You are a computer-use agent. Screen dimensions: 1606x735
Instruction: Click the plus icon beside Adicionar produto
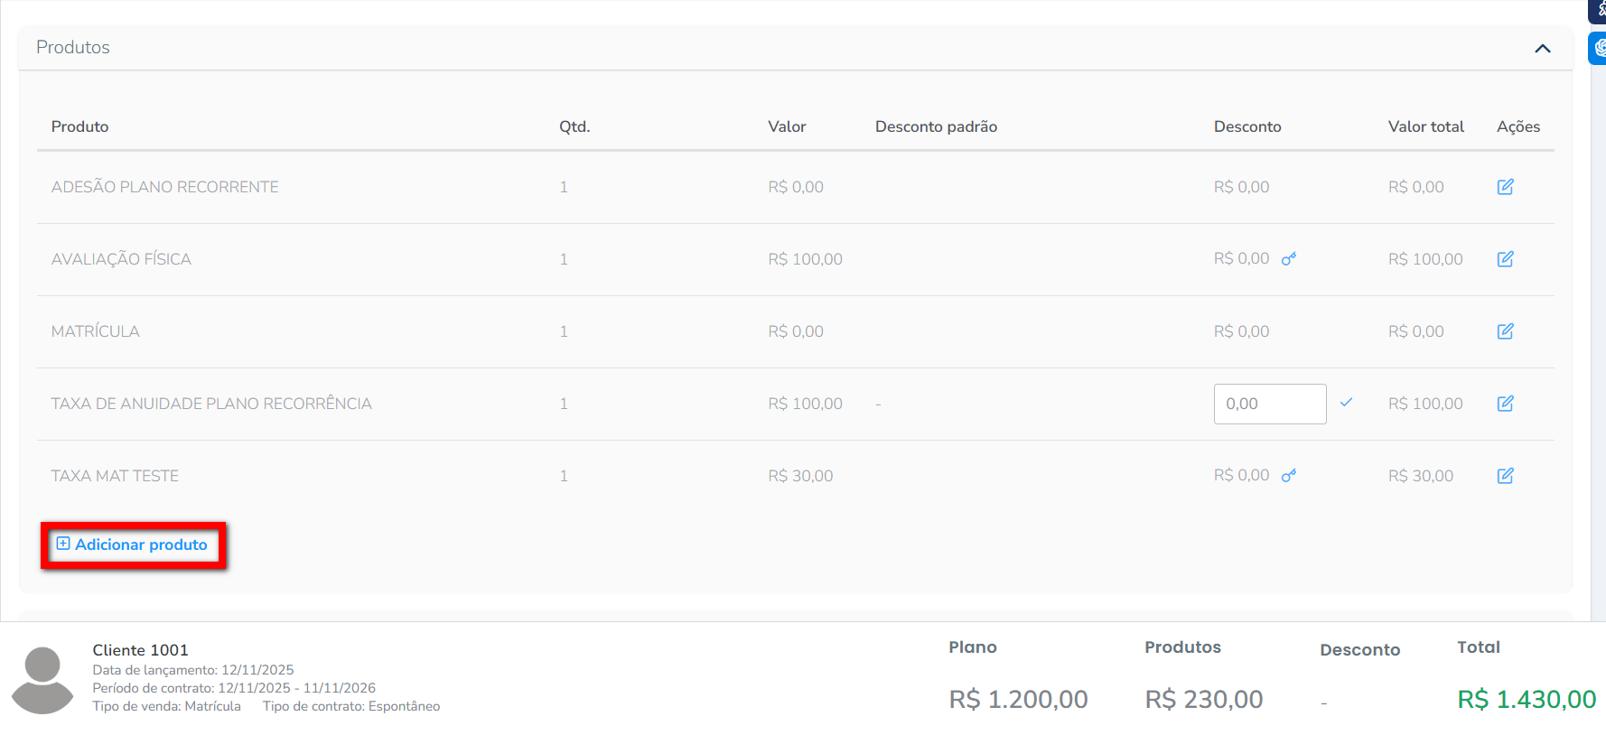click(63, 544)
